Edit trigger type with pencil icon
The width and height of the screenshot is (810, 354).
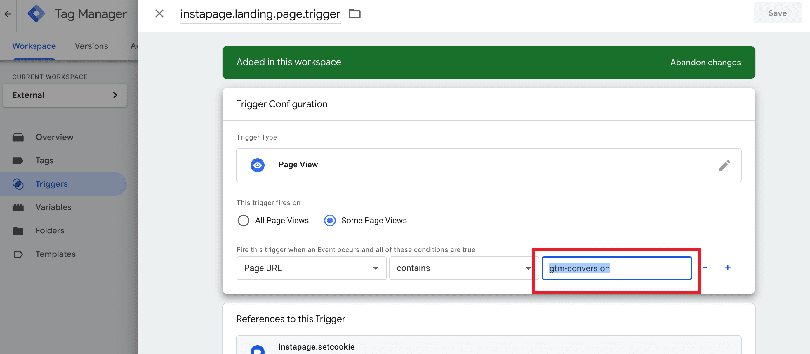click(x=724, y=165)
